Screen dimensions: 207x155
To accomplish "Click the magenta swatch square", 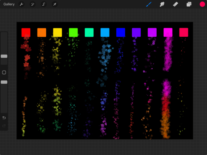I will coord(168,32).
